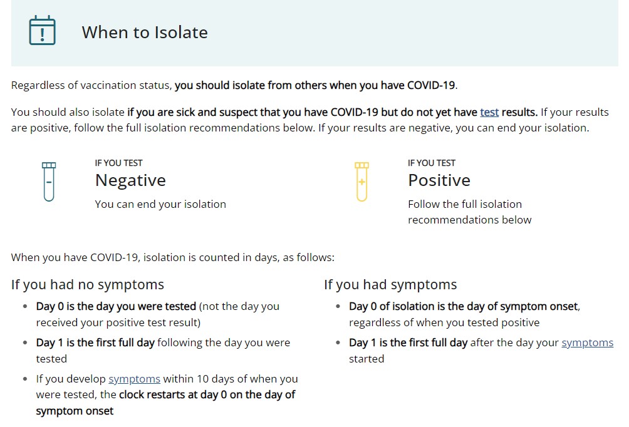Viewport: 629px width, 427px height.
Task: Click the "You can end your isolation" text
Action: (x=160, y=204)
